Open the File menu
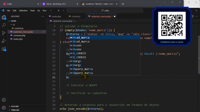Viewport: 200px width, 112px height. (8, 11)
